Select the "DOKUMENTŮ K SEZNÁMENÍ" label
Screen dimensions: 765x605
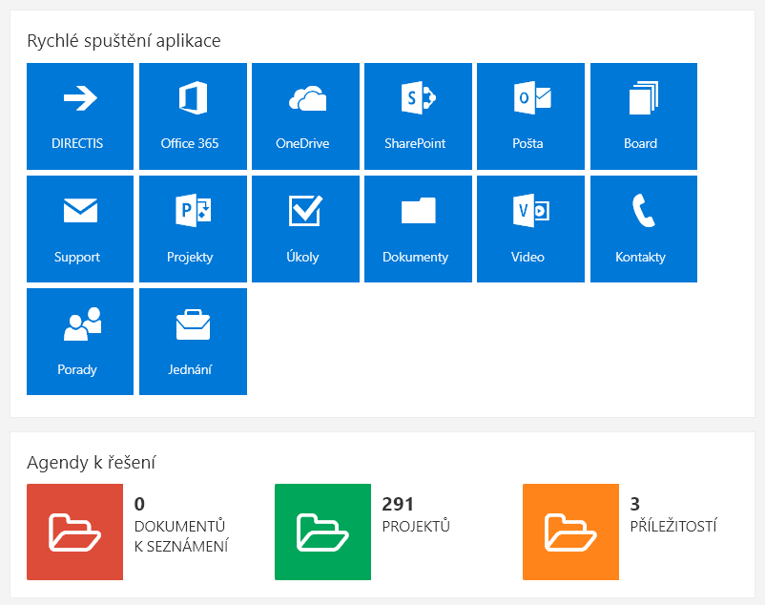pyautogui.click(x=181, y=536)
